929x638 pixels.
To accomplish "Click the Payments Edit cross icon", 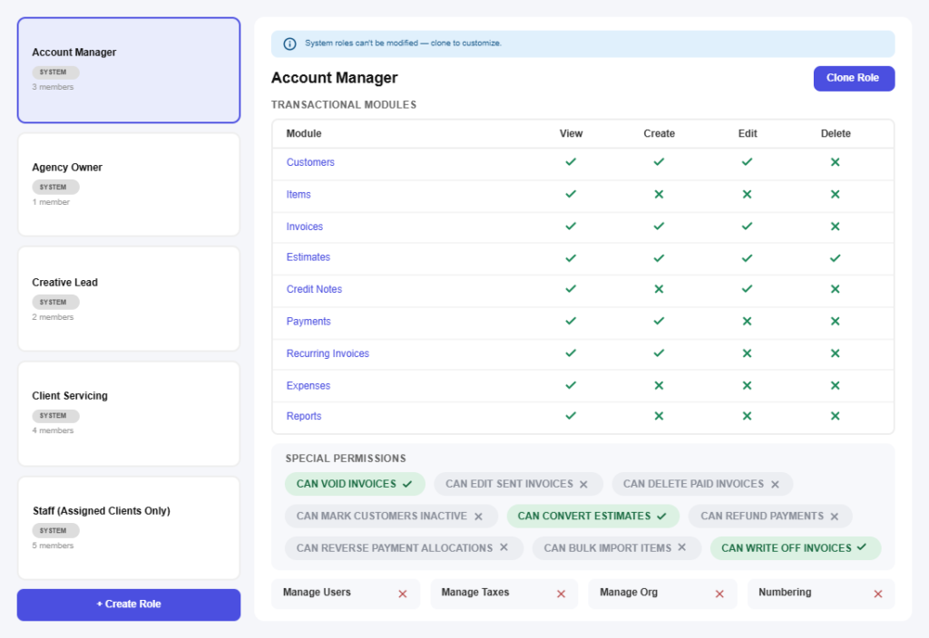I will (748, 321).
